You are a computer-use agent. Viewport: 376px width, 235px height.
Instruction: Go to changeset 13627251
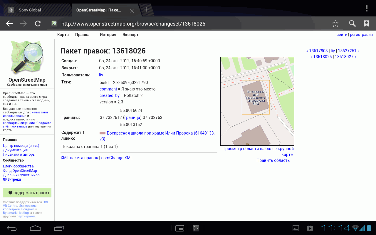click(347, 51)
